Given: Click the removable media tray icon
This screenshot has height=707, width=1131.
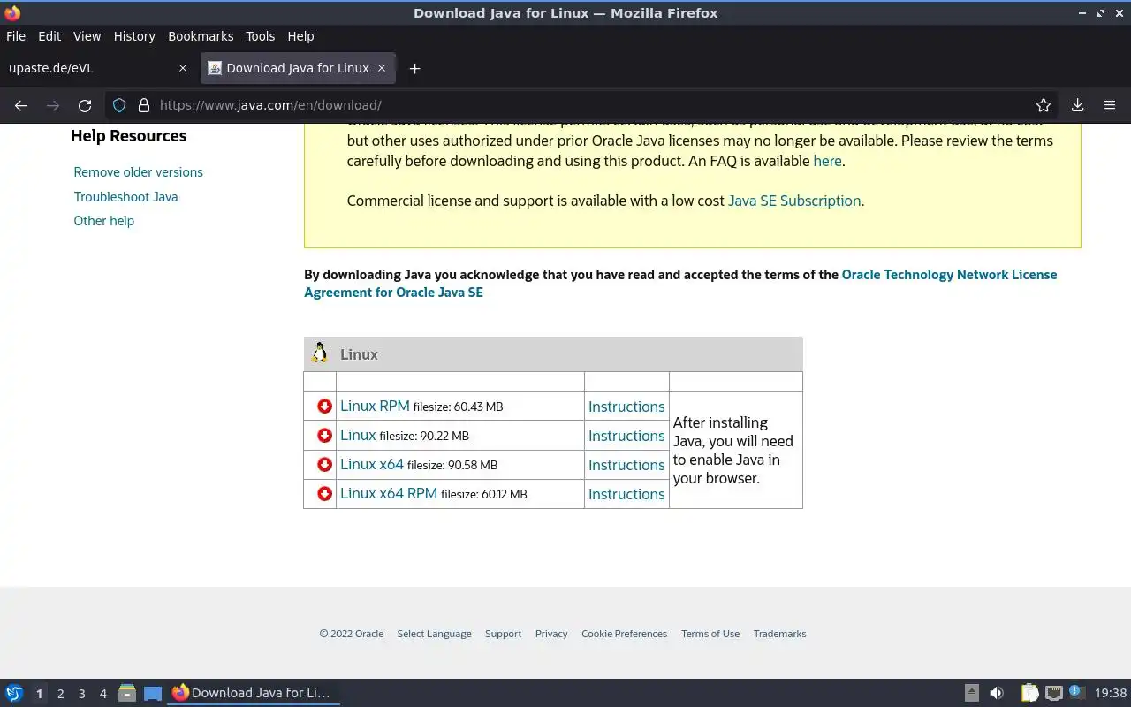Looking at the screenshot, I should (x=971, y=693).
